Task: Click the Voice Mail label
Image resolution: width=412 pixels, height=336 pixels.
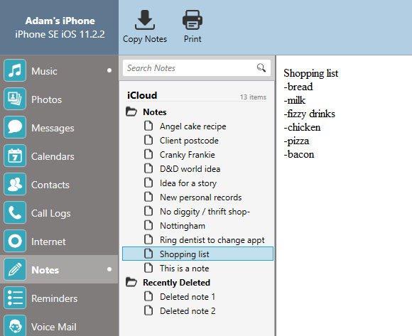Action: pyautogui.click(x=53, y=327)
